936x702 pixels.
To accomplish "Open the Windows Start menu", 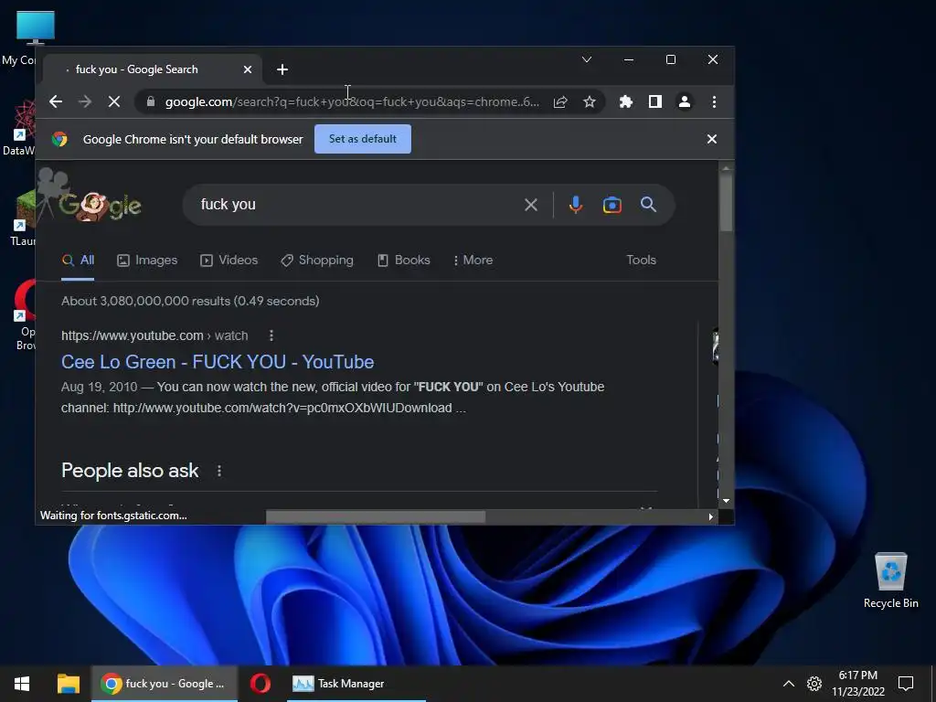I will (22, 684).
